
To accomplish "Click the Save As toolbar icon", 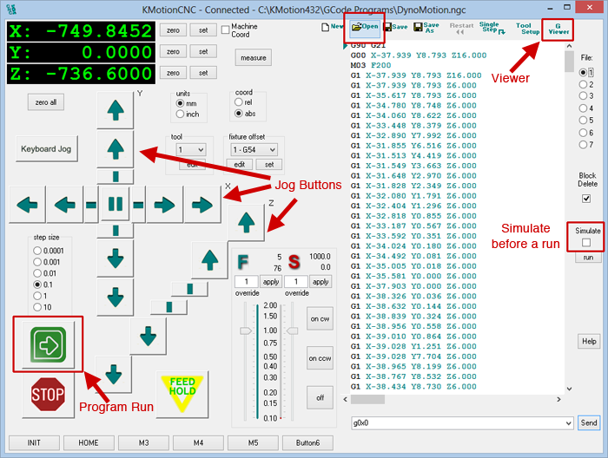I will 431,27.
